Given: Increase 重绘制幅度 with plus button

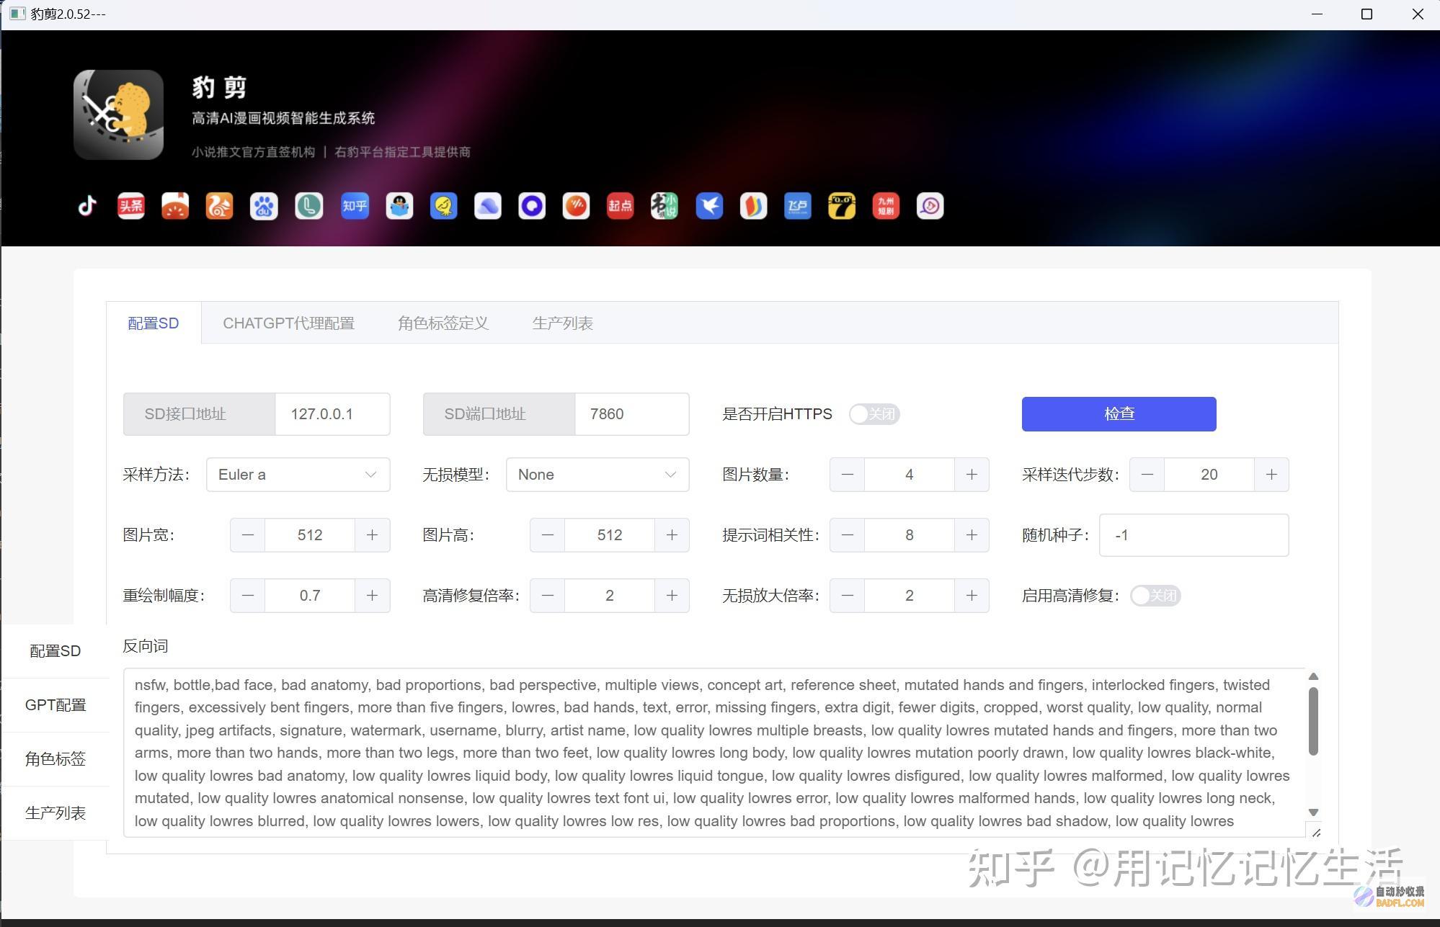Looking at the screenshot, I should (372, 596).
